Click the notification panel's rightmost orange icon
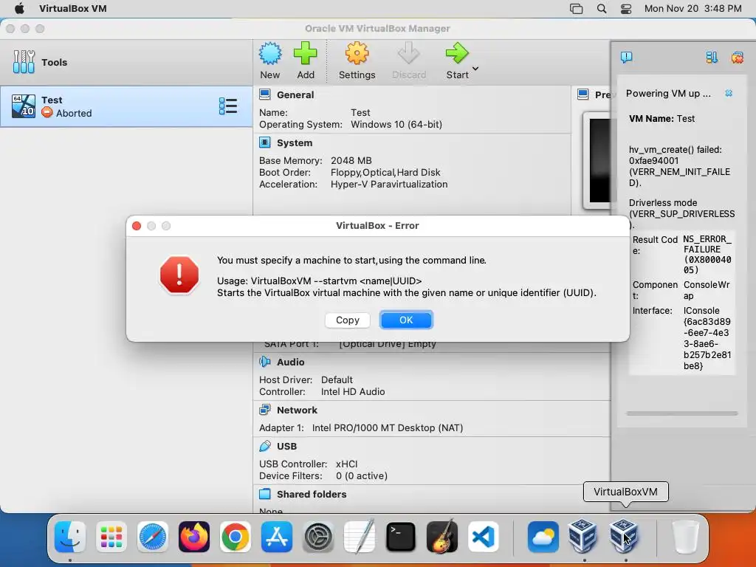This screenshot has width=756, height=567. (x=738, y=58)
